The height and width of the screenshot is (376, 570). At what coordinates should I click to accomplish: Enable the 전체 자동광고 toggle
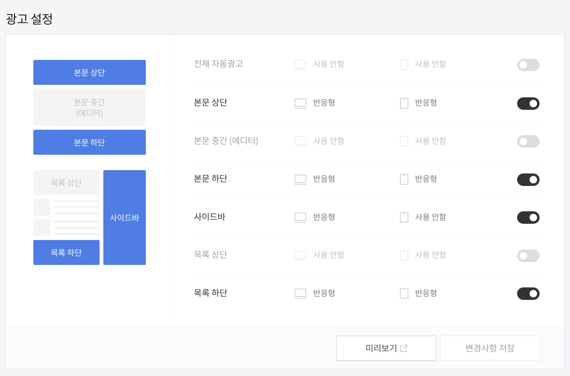[x=528, y=65]
